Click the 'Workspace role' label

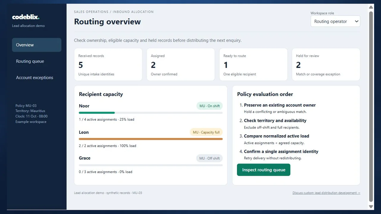pos(322,13)
